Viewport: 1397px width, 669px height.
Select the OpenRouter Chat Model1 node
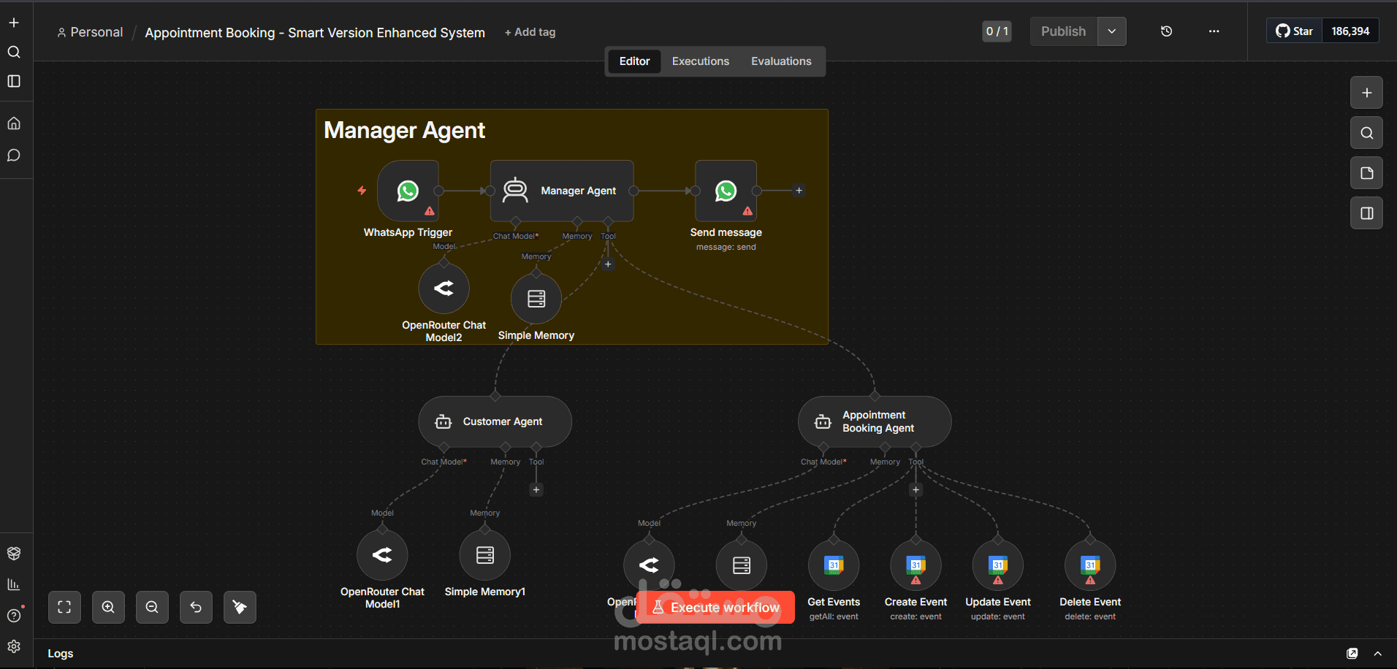[x=382, y=555]
